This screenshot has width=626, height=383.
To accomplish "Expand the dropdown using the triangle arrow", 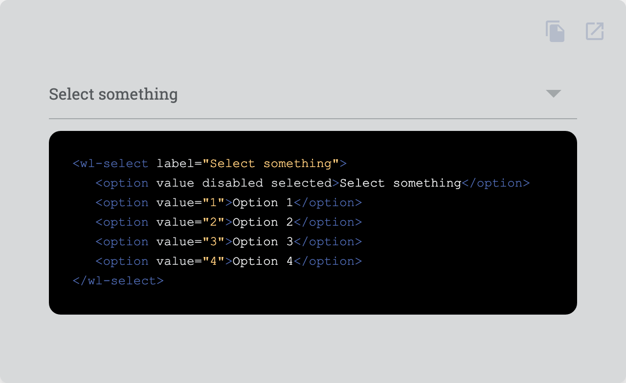I will [554, 93].
